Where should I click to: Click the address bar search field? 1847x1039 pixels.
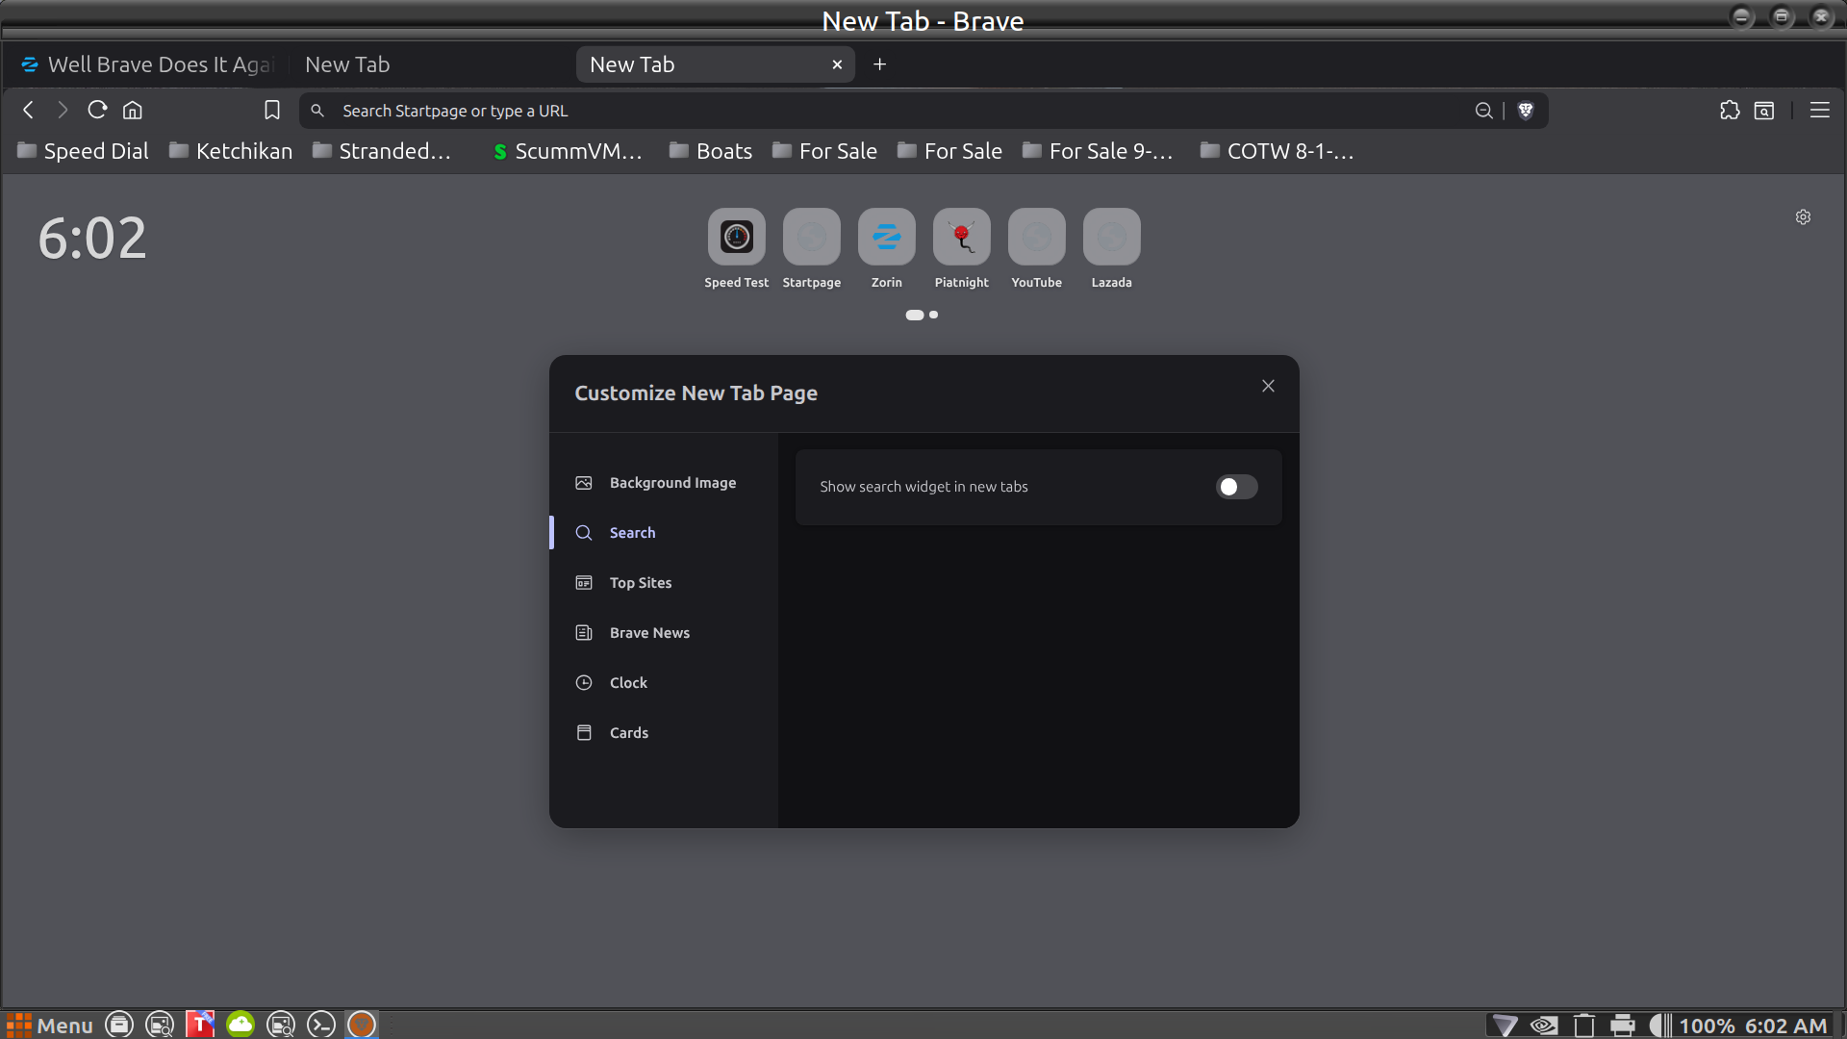866,111
